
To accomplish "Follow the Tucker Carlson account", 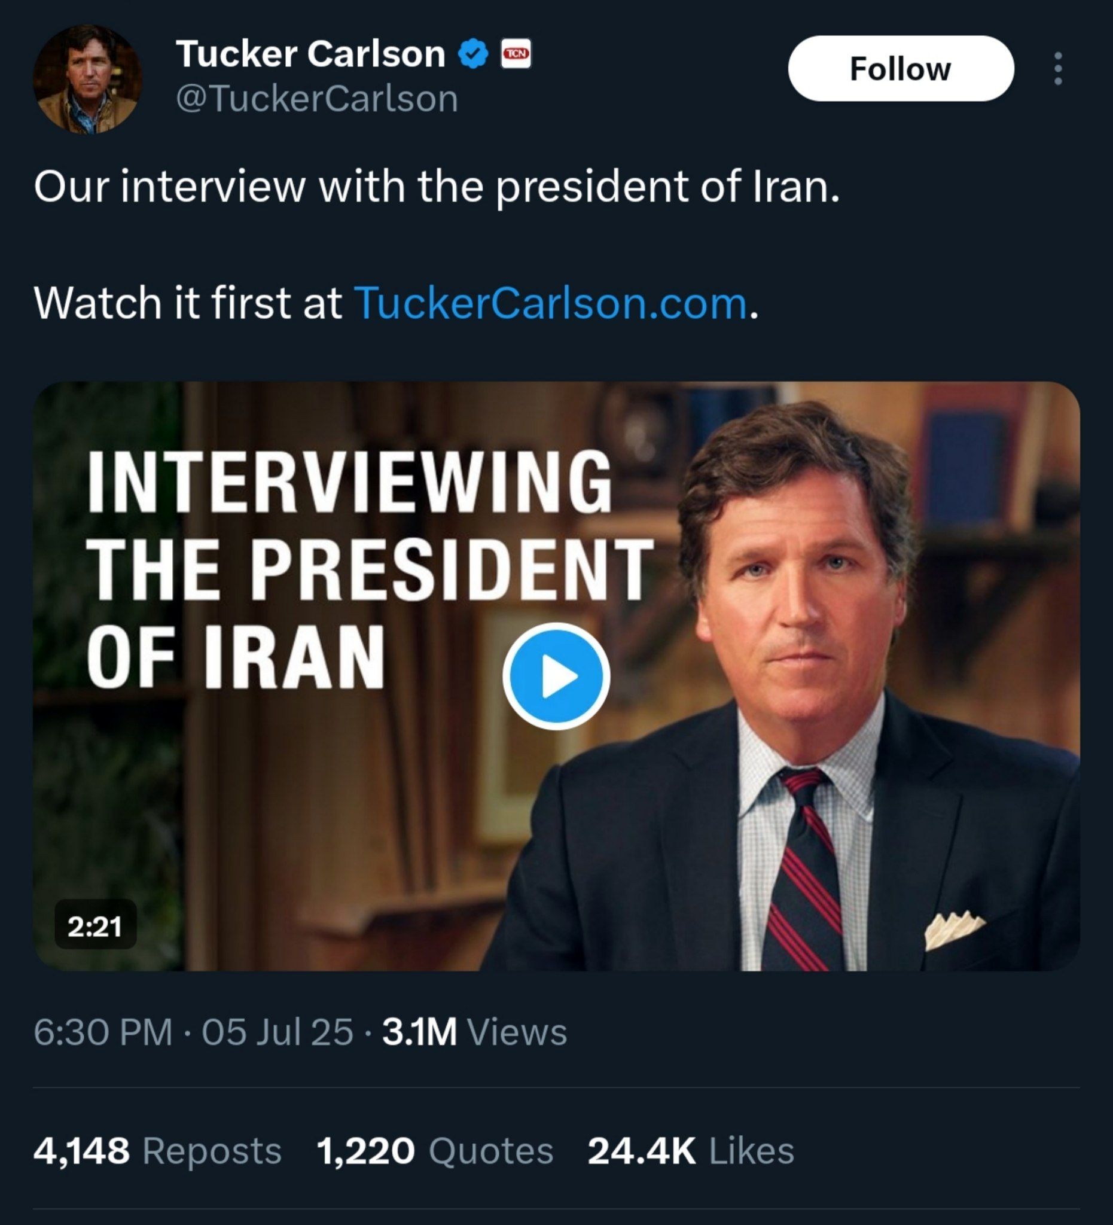I will (900, 69).
